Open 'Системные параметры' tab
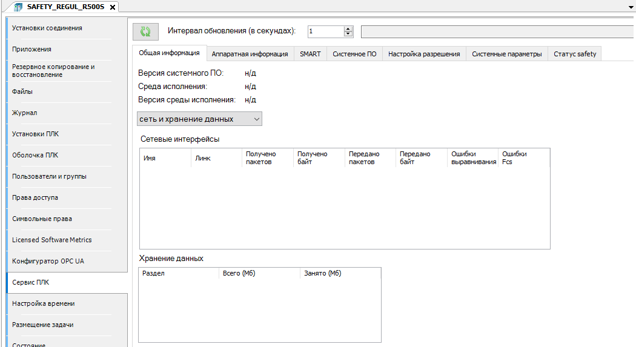The height and width of the screenshot is (347, 636). coord(506,54)
